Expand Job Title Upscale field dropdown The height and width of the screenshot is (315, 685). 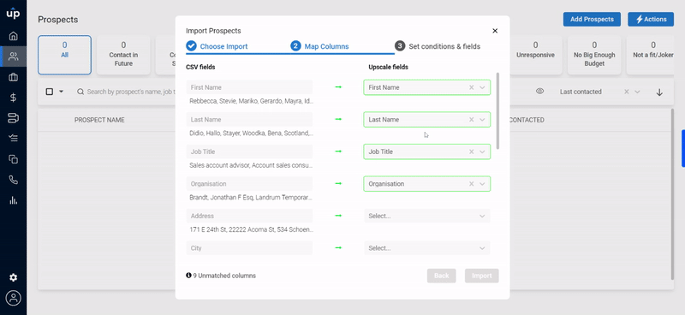(482, 152)
